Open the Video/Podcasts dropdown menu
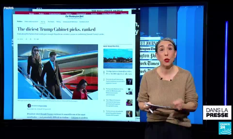The image size is (233, 139). coord(109,14)
